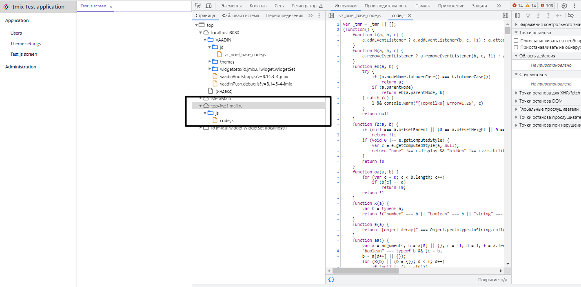Open the Производительность panel

(x=386, y=6)
